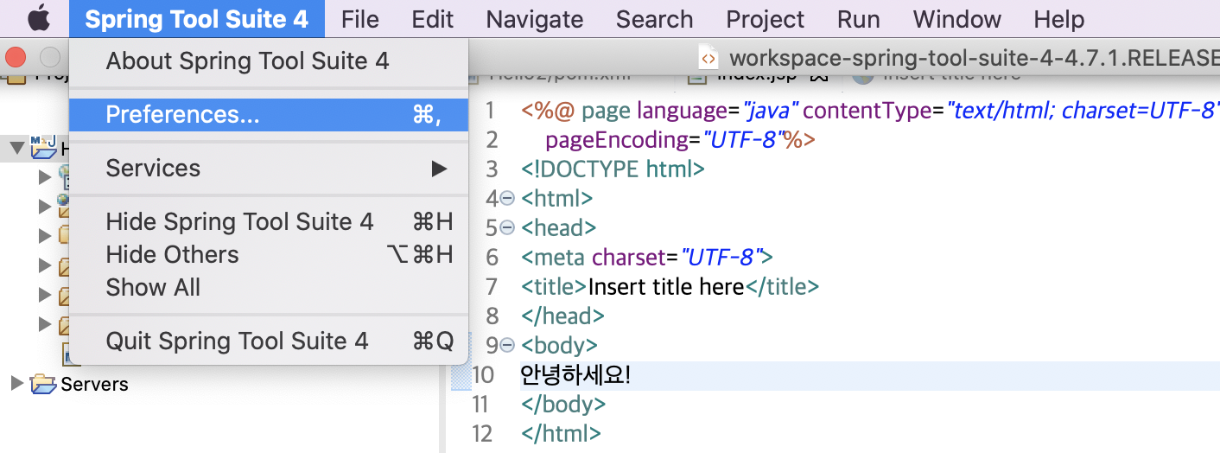
Task: Click the </body> closing tag on line 11
Action: 563,404
